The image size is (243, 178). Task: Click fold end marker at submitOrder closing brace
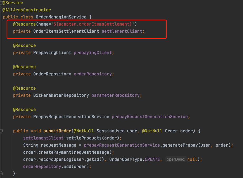point(1,174)
